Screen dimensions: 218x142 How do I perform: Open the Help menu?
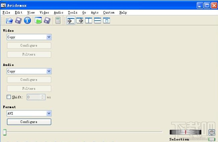pyautogui.click(x=123, y=12)
